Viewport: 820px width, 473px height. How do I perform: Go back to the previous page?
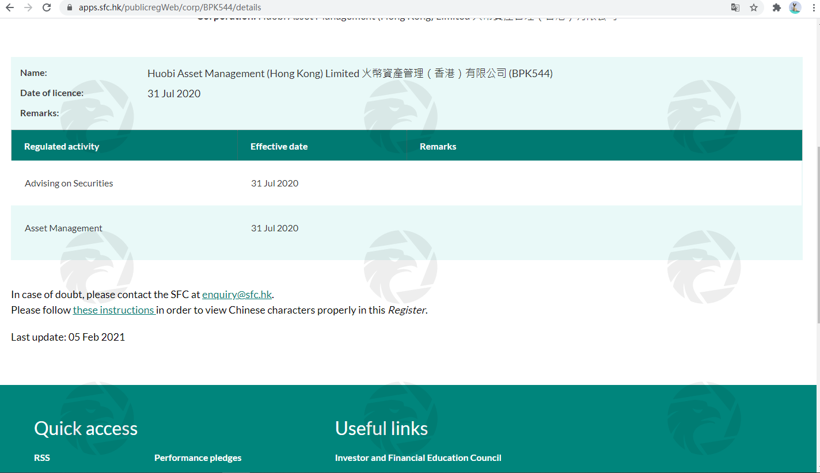(10, 7)
